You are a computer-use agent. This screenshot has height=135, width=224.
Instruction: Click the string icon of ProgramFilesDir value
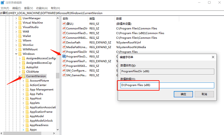[x=64, y=52]
